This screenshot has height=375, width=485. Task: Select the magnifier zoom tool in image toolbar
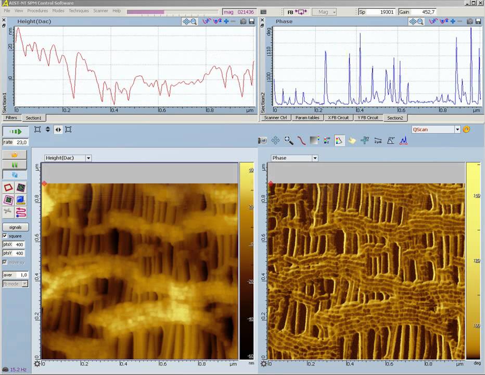(289, 141)
